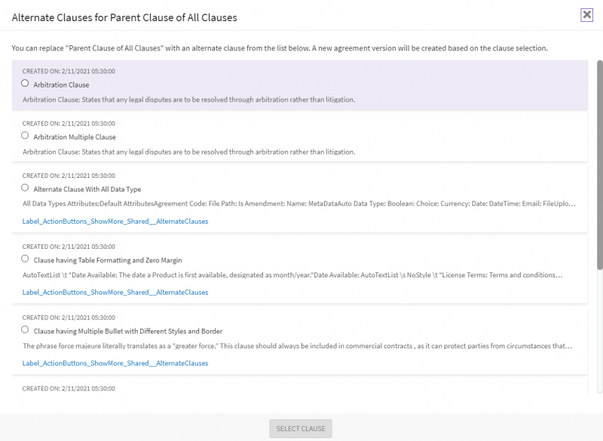Pick Clause having Multiple Bullet with Different Styles

tap(23, 330)
